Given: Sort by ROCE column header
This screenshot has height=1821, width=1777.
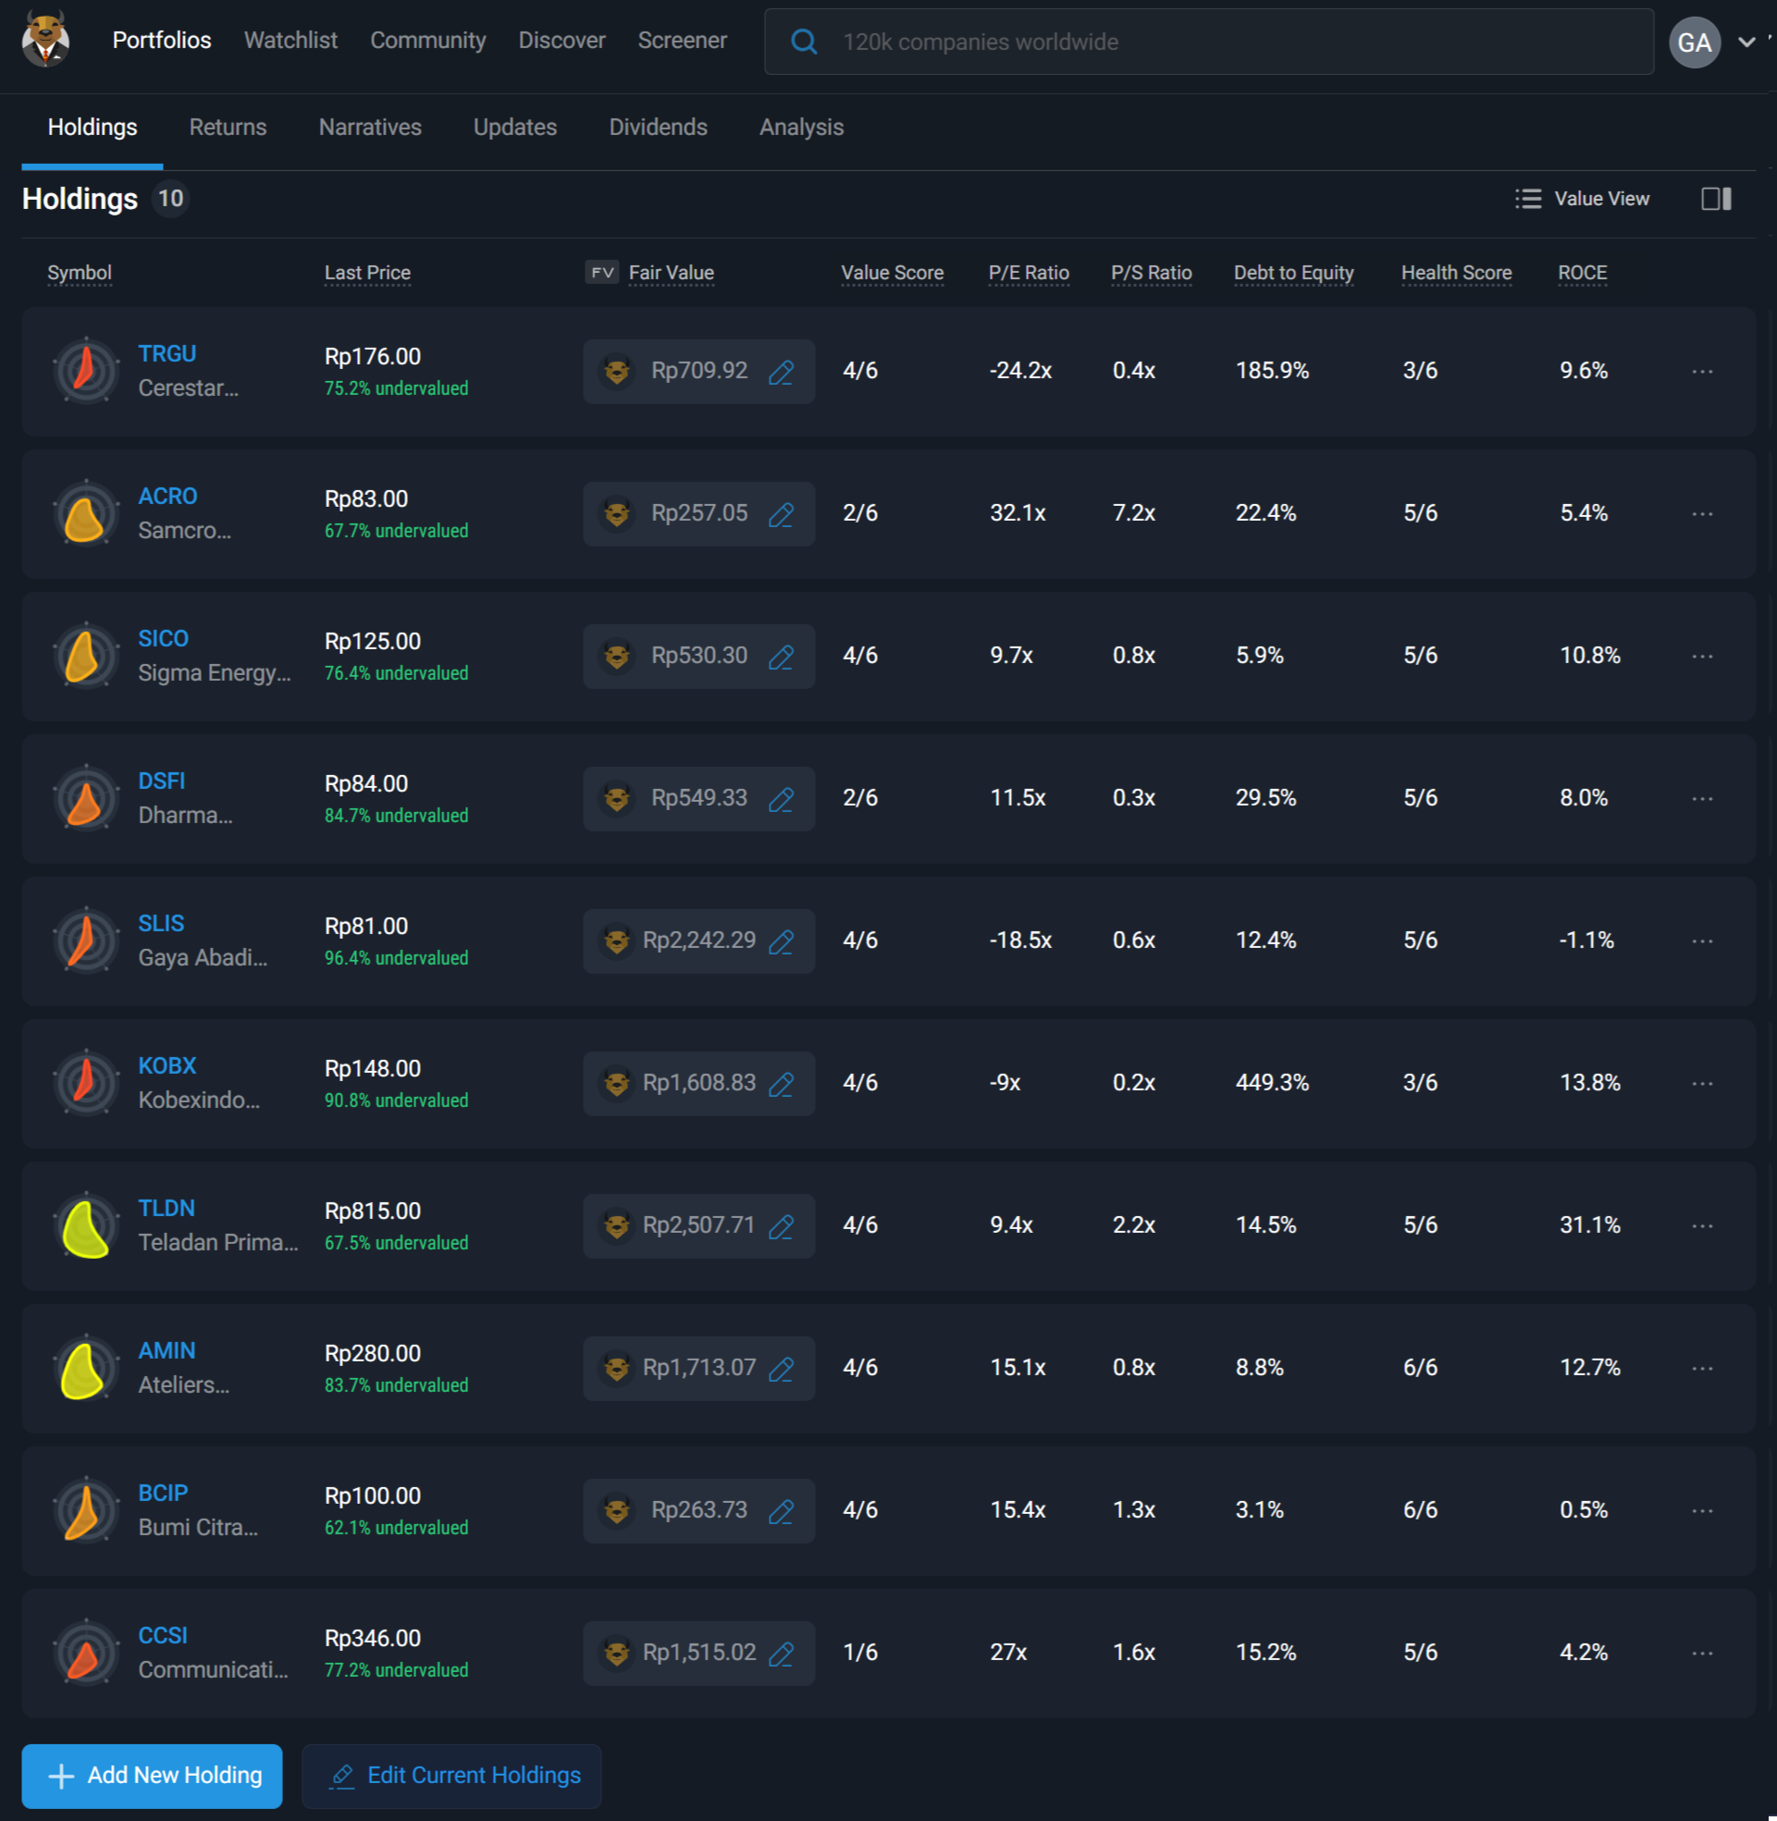Looking at the screenshot, I should pos(1582,273).
